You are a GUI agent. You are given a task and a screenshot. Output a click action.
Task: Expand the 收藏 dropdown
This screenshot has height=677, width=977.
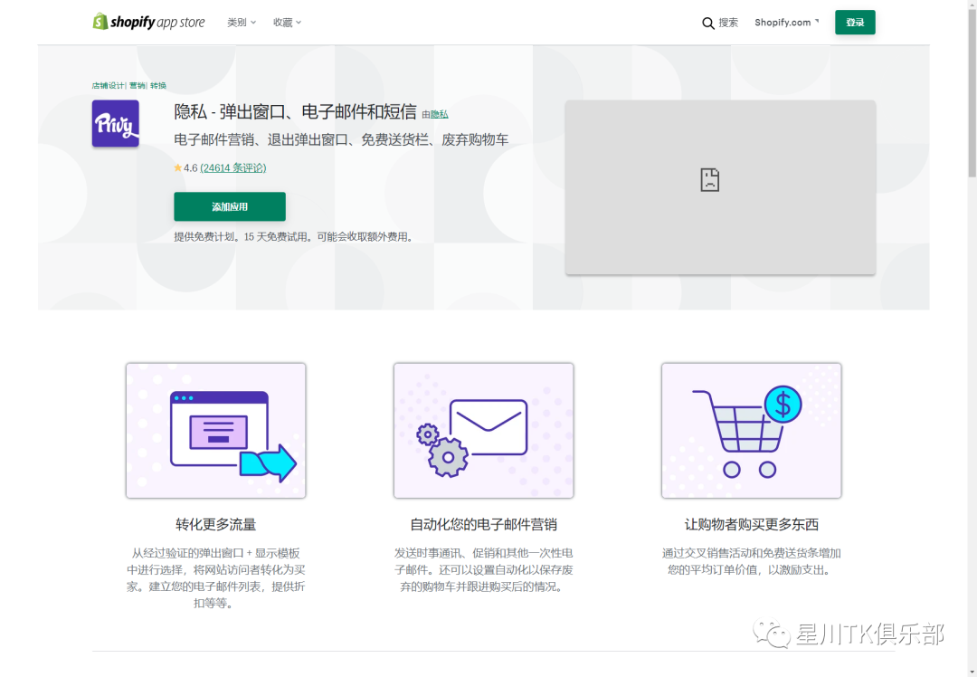tap(285, 22)
